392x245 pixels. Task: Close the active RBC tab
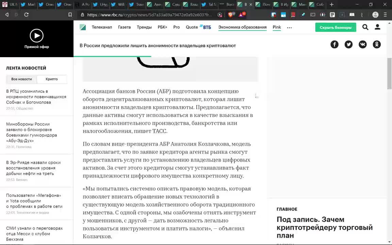pos(251,4)
